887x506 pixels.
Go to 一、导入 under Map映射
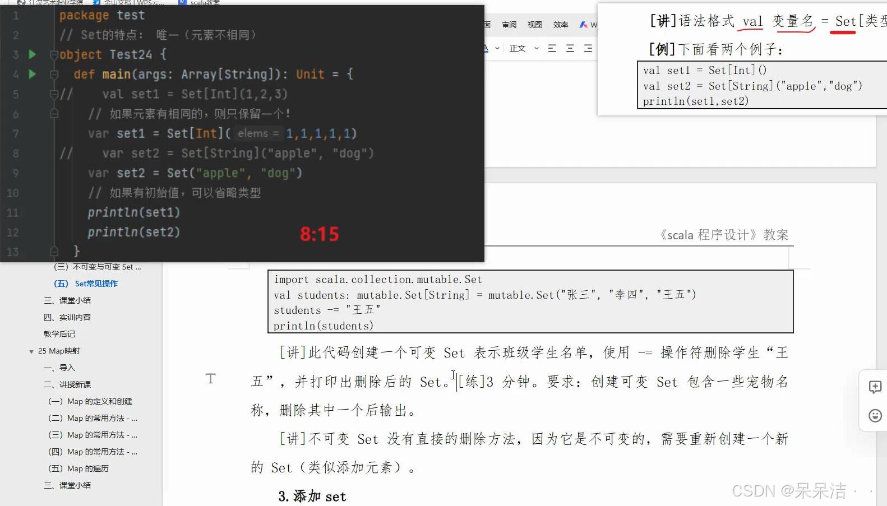click(x=59, y=368)
